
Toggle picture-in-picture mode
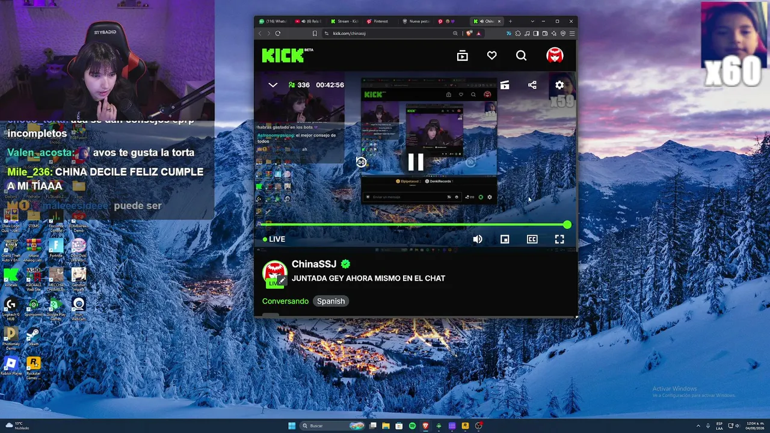[x=505, y=239]
